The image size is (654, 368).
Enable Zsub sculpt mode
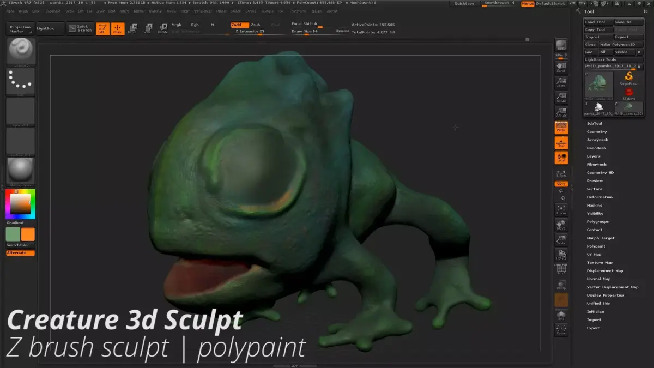[x=256, y=25]
